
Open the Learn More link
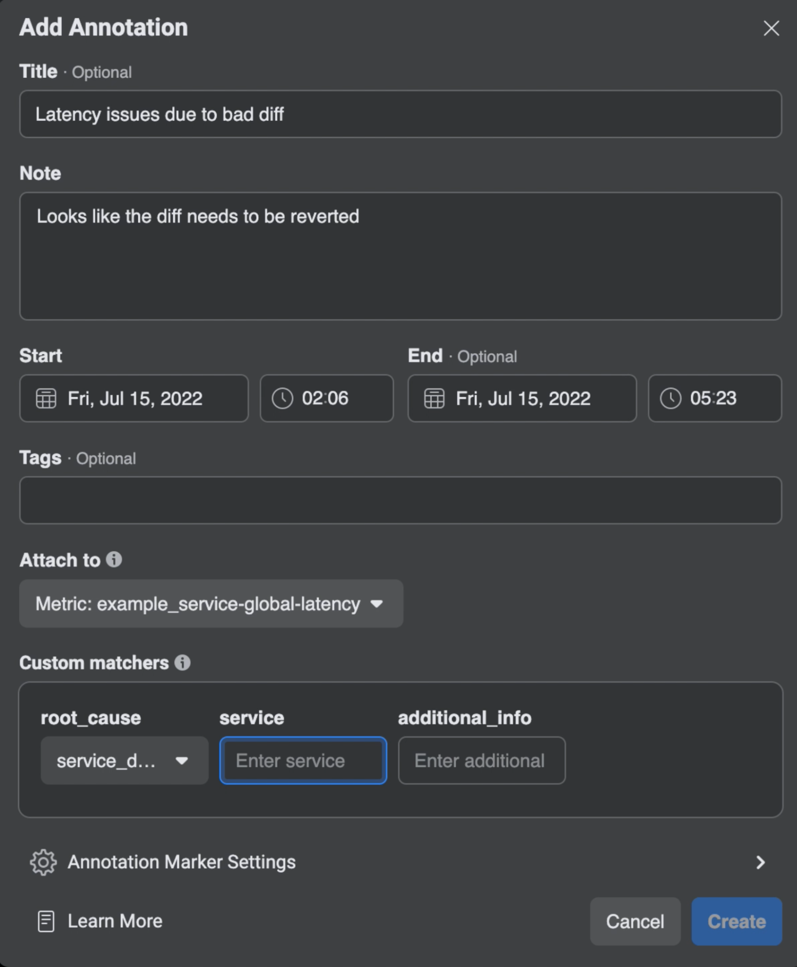pyautogui.click(x=115, y=921)
